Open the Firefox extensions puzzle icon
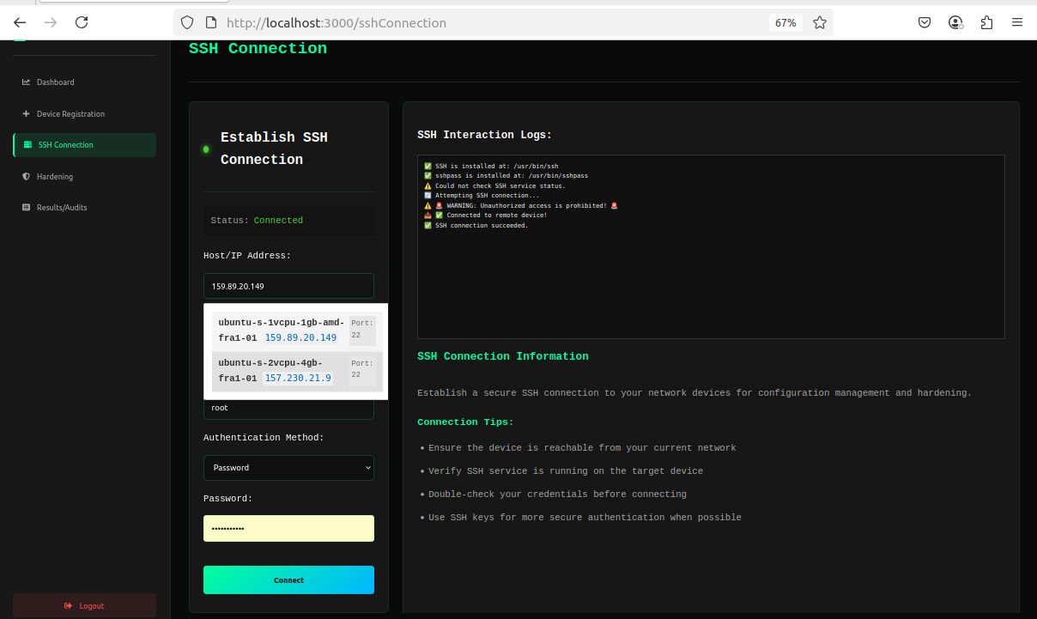Screen dimensions: 1037x619 [986, 22]
